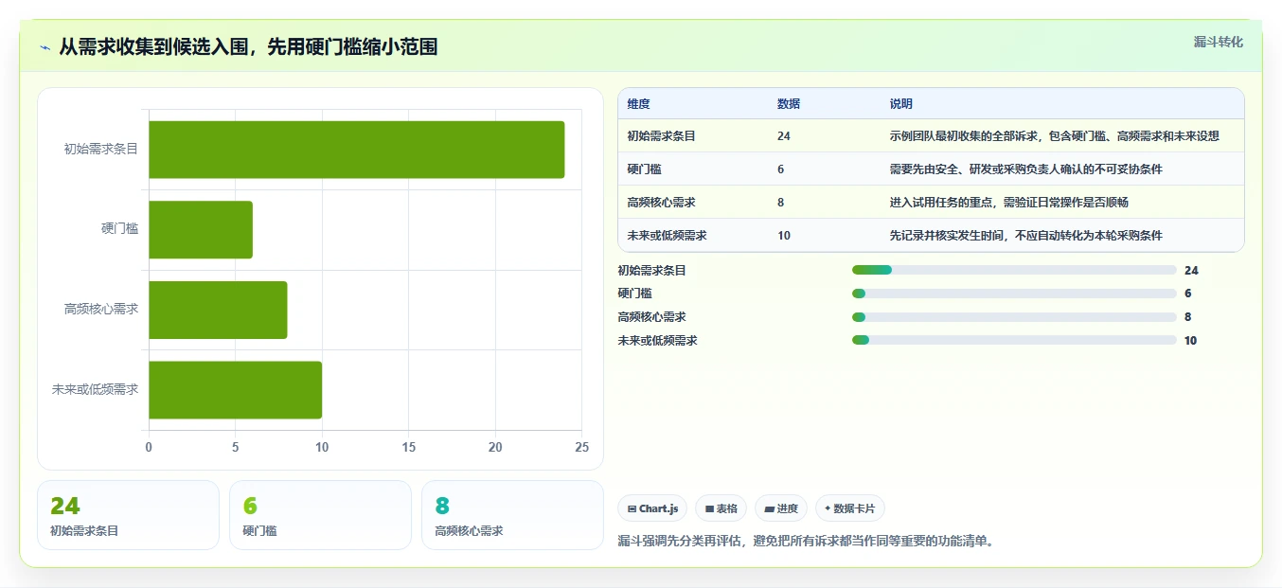Click the 初始需求条目 label in the progress list
The image size is (1282, 588).
pos(651,270)
